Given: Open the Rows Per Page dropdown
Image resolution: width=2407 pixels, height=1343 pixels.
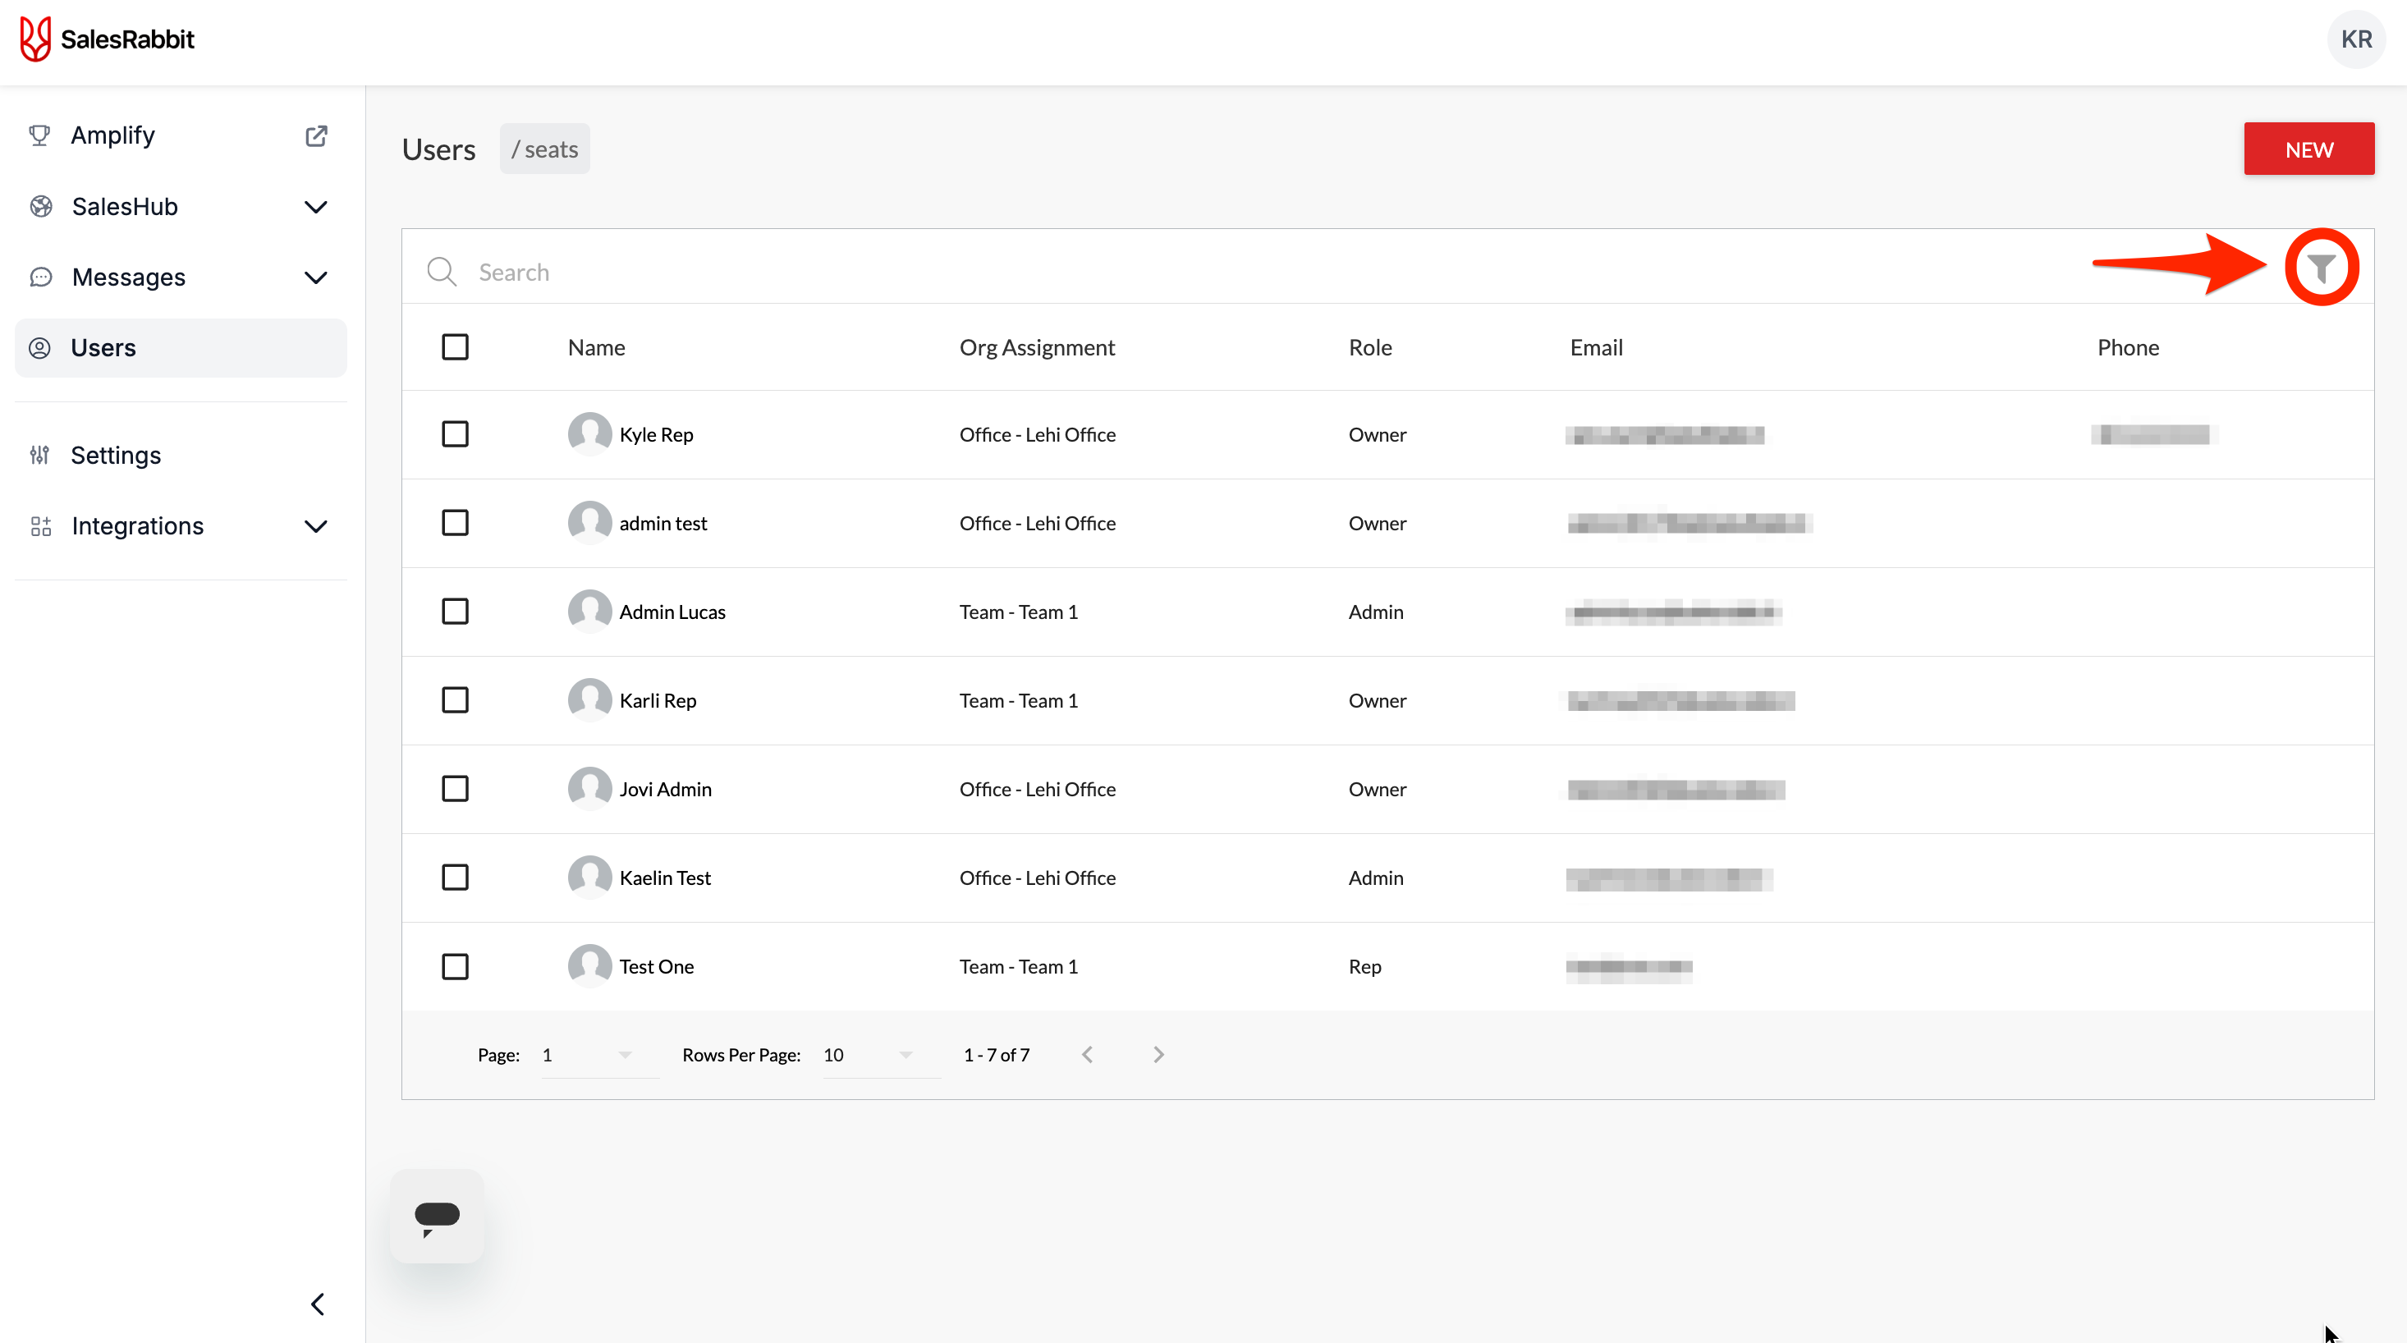Looking at the screenshot, I should tap(868, 1054).
